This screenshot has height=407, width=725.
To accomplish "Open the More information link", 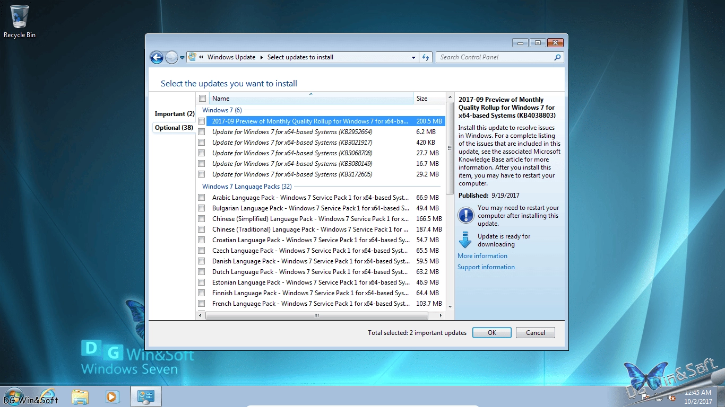I will (x=482, y=256).
